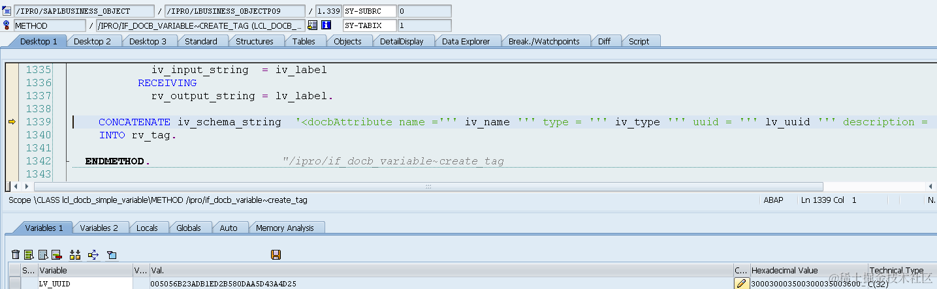Open the Tables tab
Image resolution: width=937 pixels, height=289 pixels.
304,41
